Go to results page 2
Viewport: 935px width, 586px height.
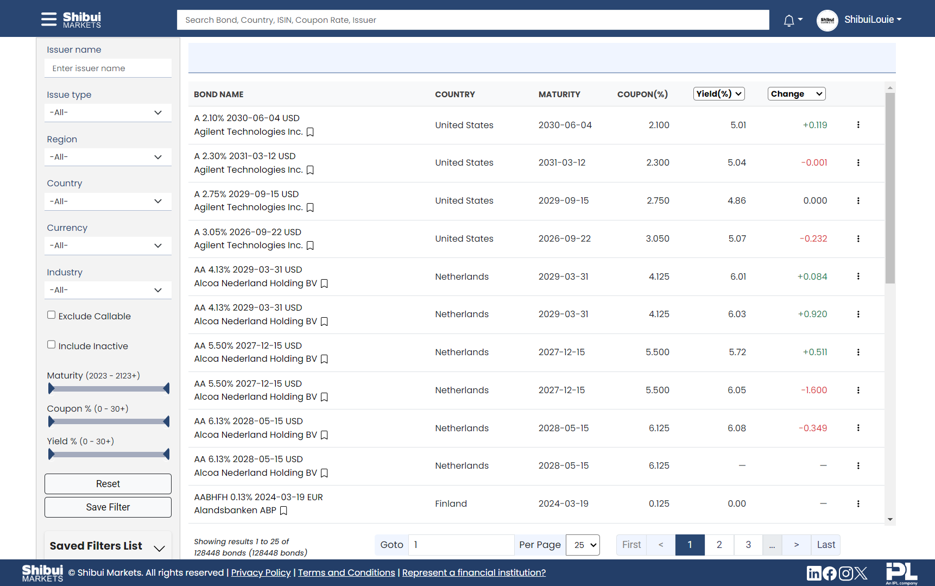719,545
